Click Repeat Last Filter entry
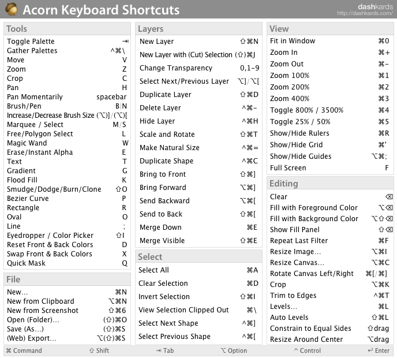This screenshot has width=397, height=358. coord(329,240)
